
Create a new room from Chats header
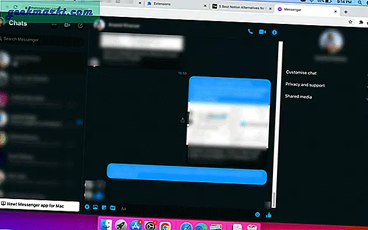point(67,25)
